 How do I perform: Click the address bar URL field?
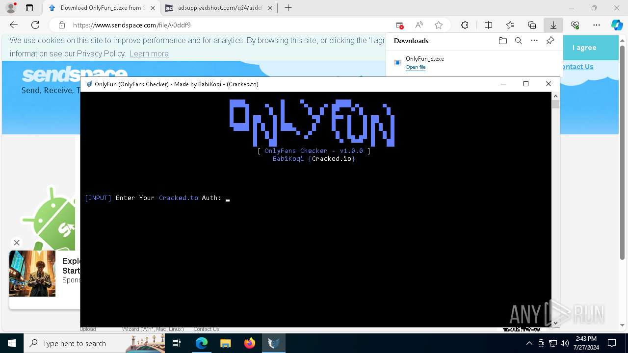231,25
